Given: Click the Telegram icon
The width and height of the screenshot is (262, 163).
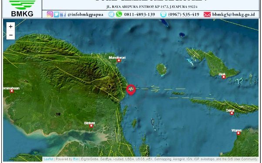Looking at the screenshot, I should click(x=111, y=14).
